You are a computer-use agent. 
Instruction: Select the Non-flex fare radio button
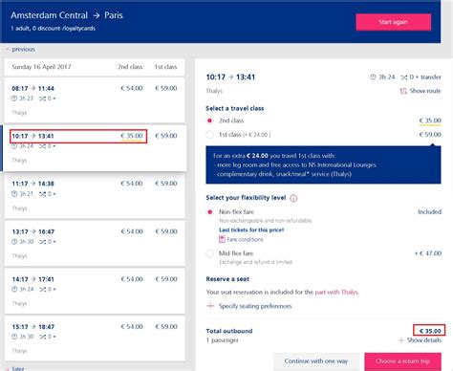click(x=209, y=212)
